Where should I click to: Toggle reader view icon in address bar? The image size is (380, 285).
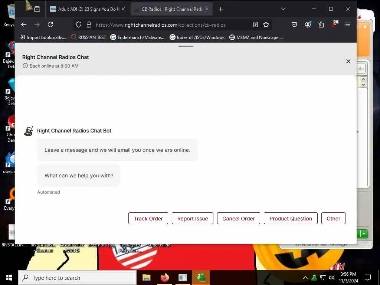(255, 24)
